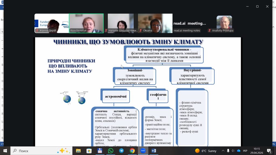Select Віра Балабух's video thumbnail

86,23
